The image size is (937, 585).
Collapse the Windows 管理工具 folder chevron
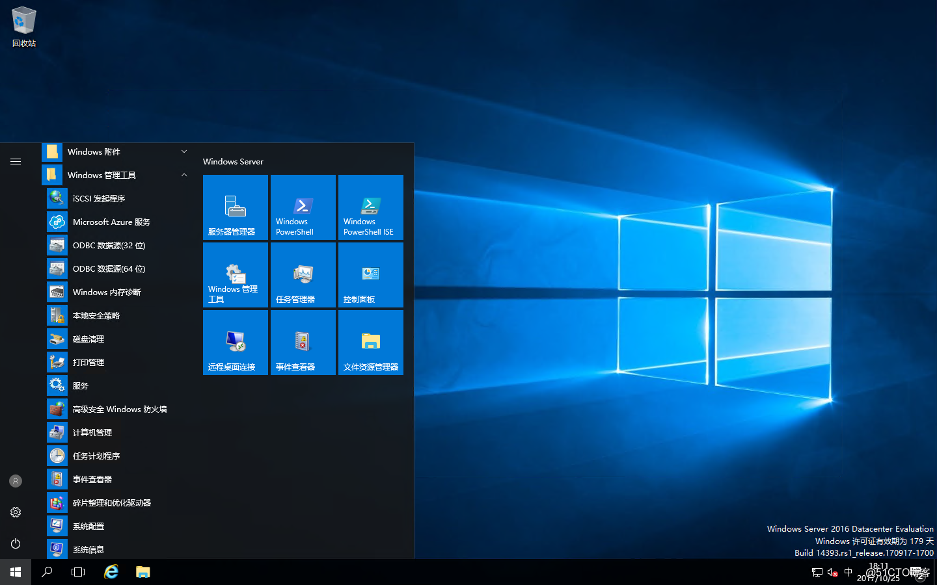pos(184,175)
